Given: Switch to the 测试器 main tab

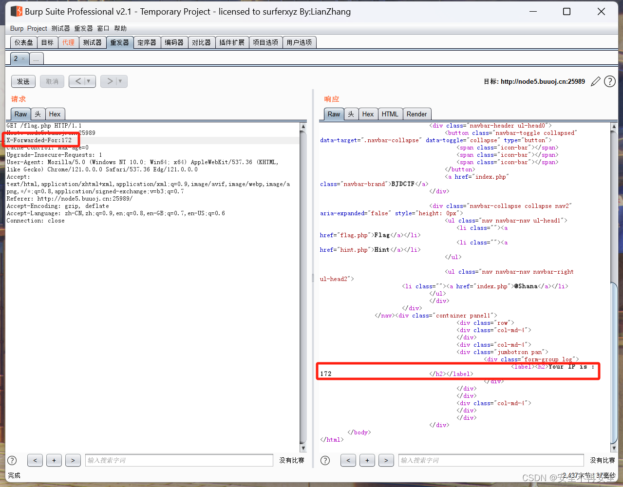Looking at the screenshot, I should (x=92, y=42).
